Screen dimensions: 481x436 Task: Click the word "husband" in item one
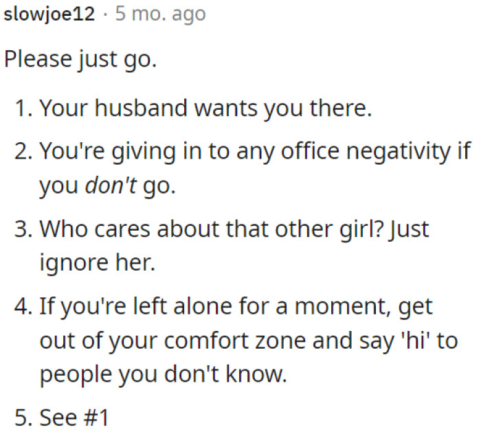[141, 108]
